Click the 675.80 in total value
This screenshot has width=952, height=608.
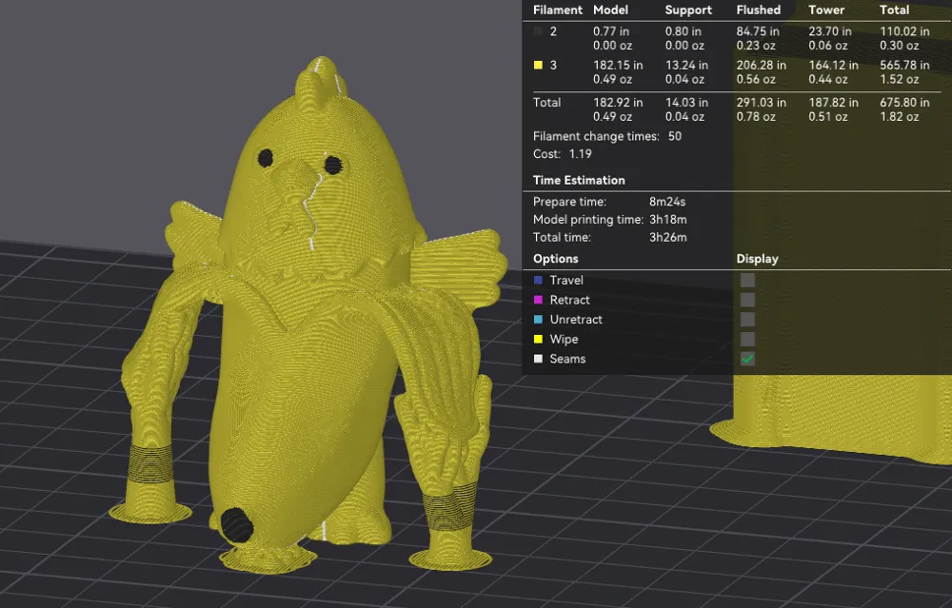[x=904, y=103]
